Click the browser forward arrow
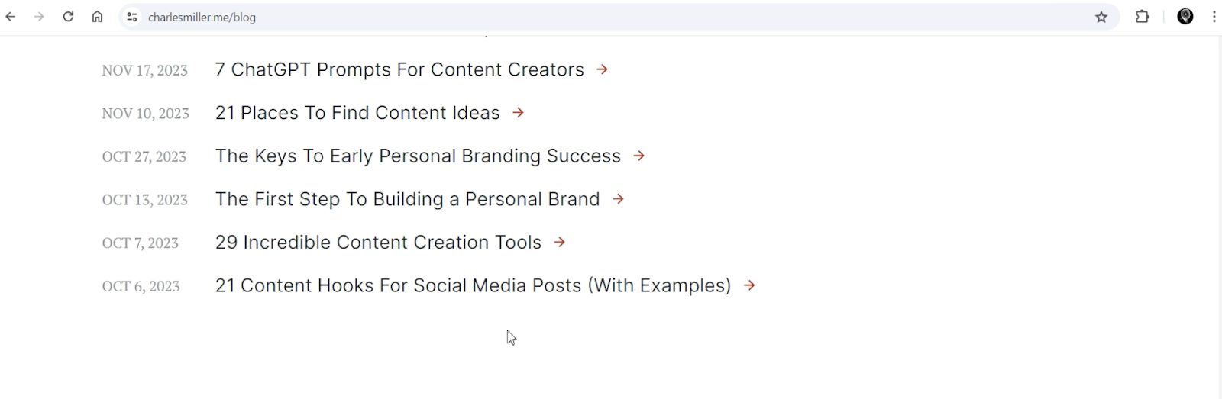Screen dimensions: 1222x399 (x=39, y=17)
